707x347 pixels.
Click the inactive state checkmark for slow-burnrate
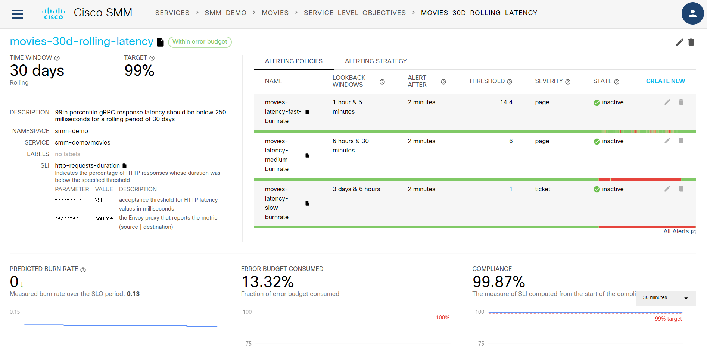(x=597, y=189)
